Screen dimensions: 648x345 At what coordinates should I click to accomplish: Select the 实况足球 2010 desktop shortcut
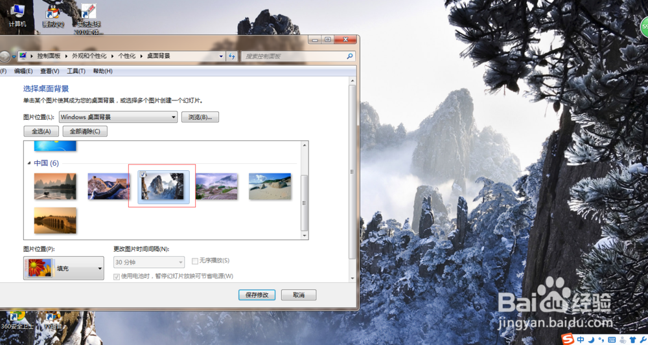[88, 19]
